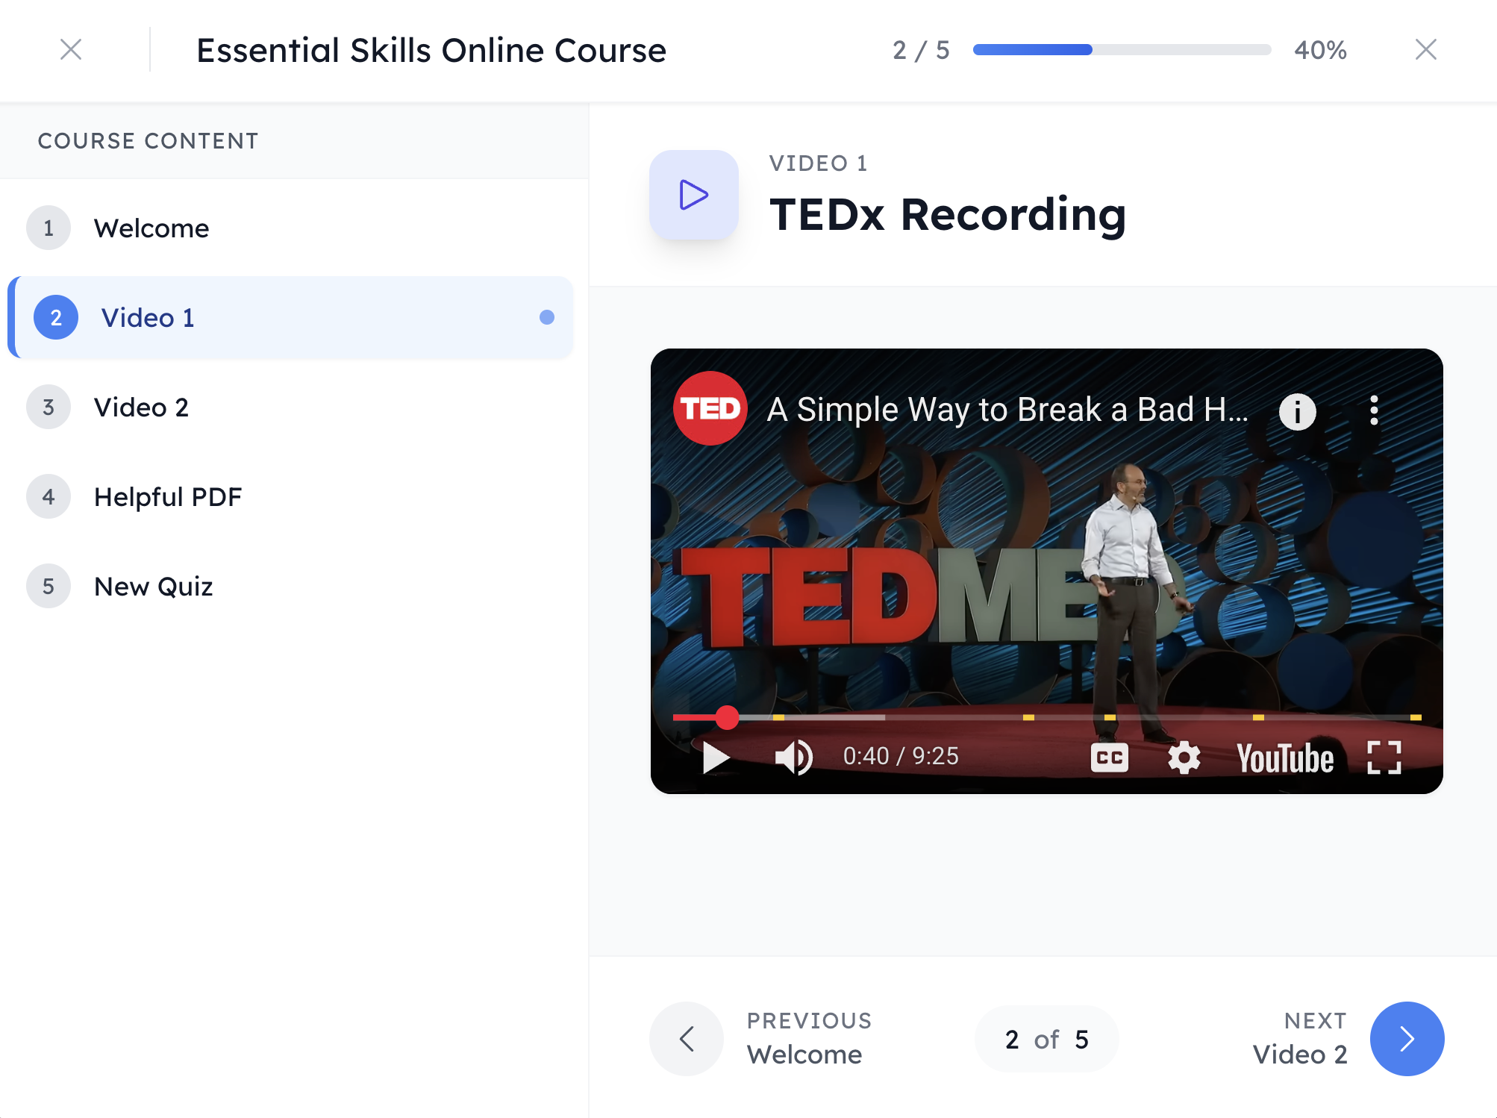Click the number 5 circle beside New Quiz
Image resolution: width=1497 pixels, height=1118 pixels.
click(x=49, y=586)
